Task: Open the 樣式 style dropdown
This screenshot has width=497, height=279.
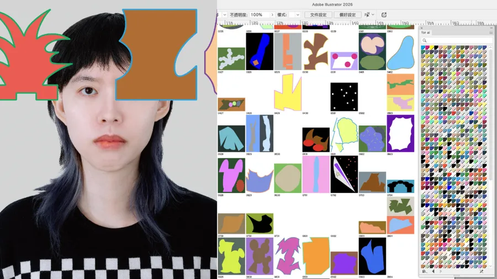Action: click(x=294, y=15)
